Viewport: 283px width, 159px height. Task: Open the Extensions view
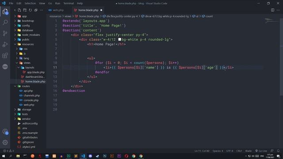5,55
